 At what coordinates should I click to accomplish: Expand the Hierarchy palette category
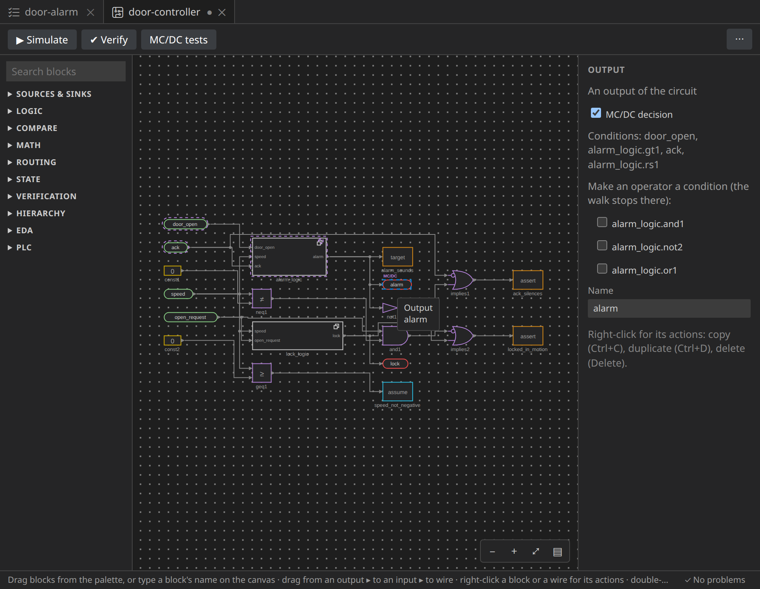coord(66,214)
